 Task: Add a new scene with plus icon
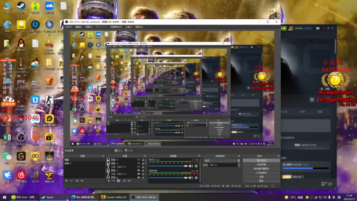[66, 181]
